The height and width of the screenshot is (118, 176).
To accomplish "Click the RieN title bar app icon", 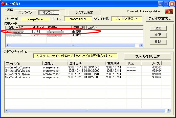I will (3, 4).
